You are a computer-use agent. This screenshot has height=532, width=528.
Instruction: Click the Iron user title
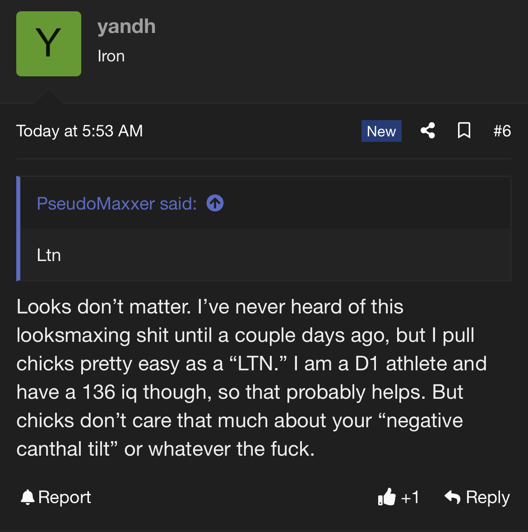pos(111,56)
